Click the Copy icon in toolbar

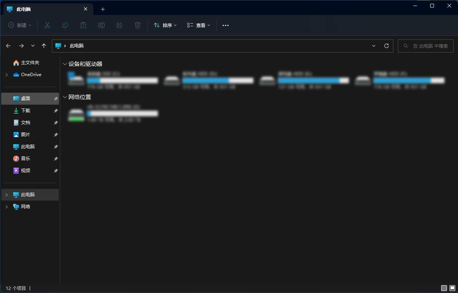click(65, 25)
